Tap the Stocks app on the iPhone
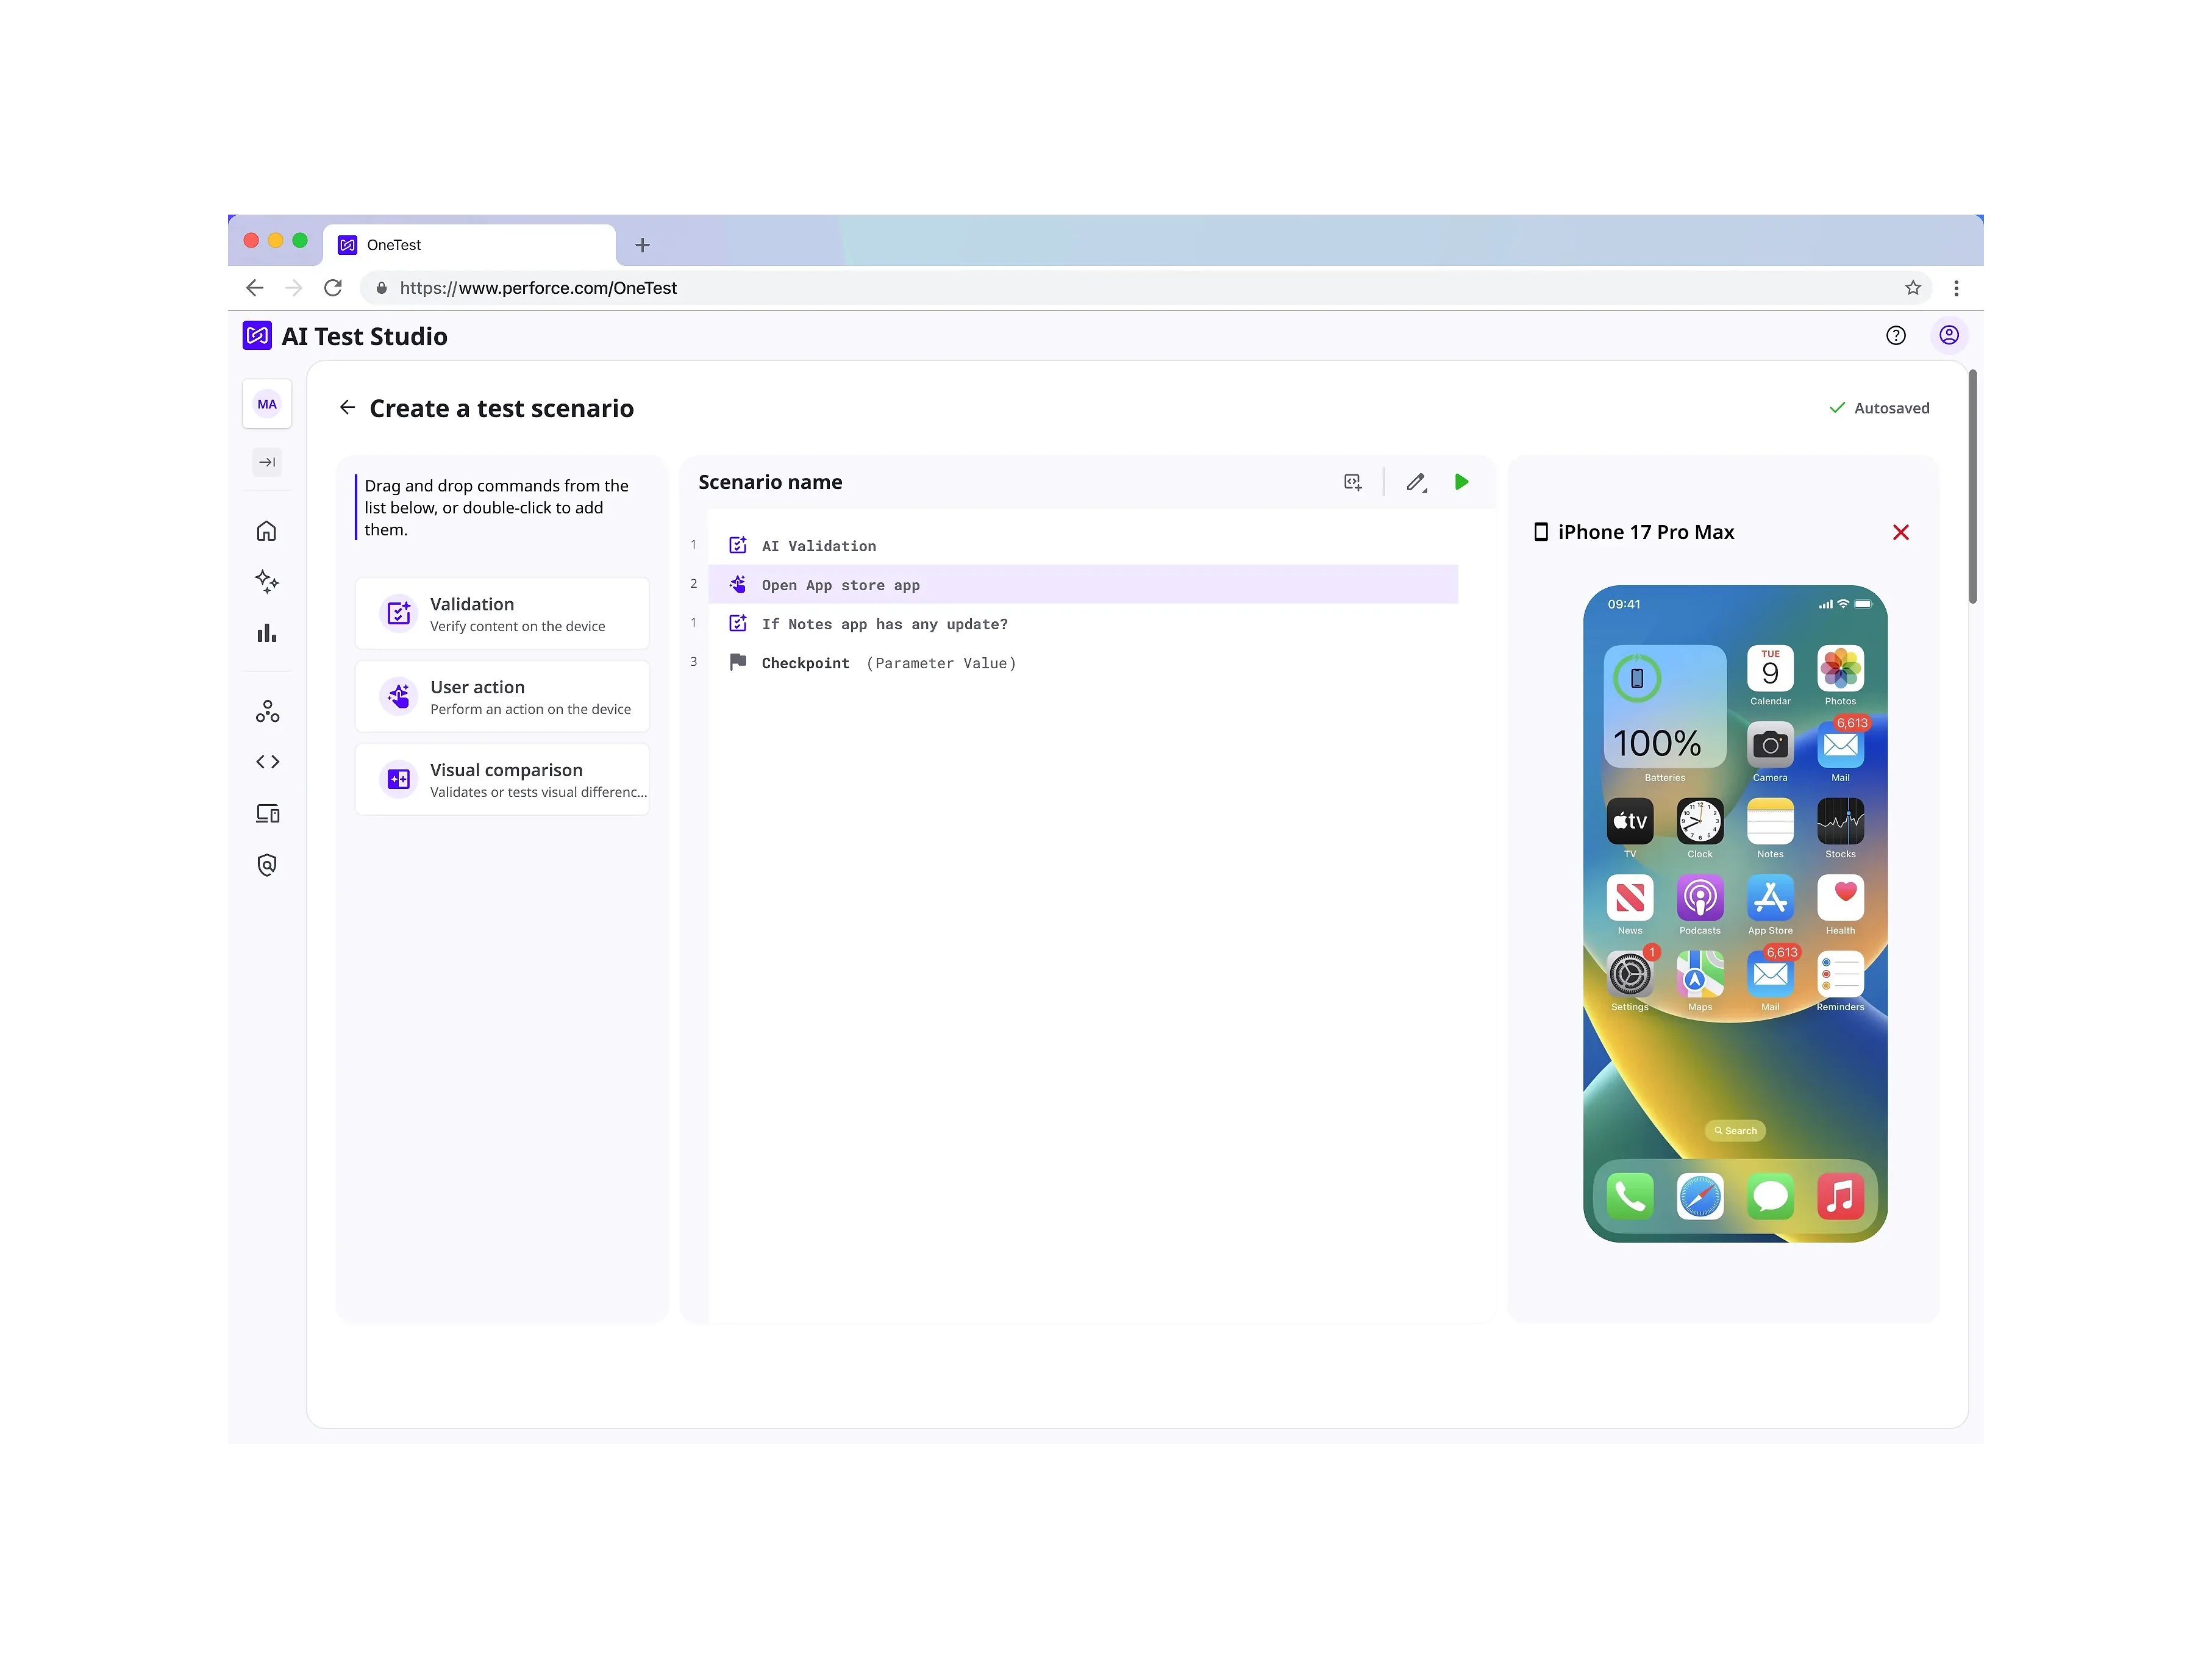 [x=1840, y=821]
